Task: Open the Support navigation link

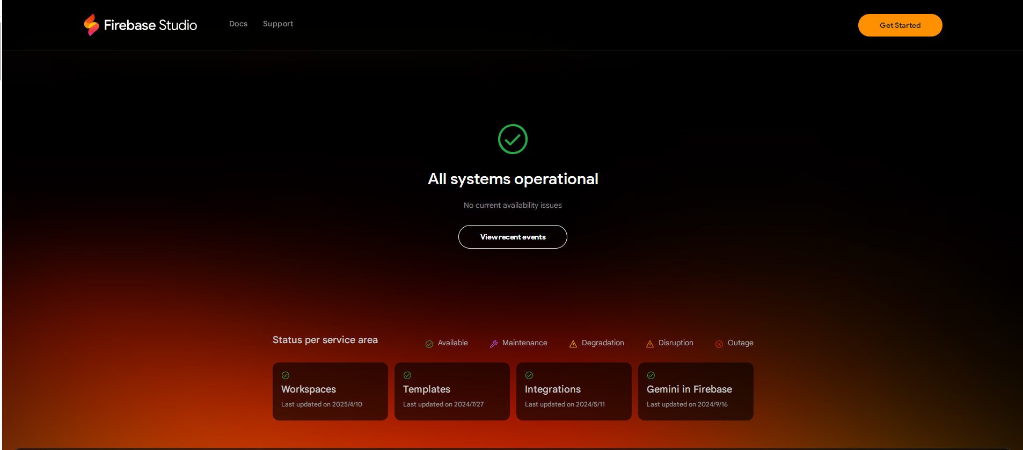Action: [278, 24]
